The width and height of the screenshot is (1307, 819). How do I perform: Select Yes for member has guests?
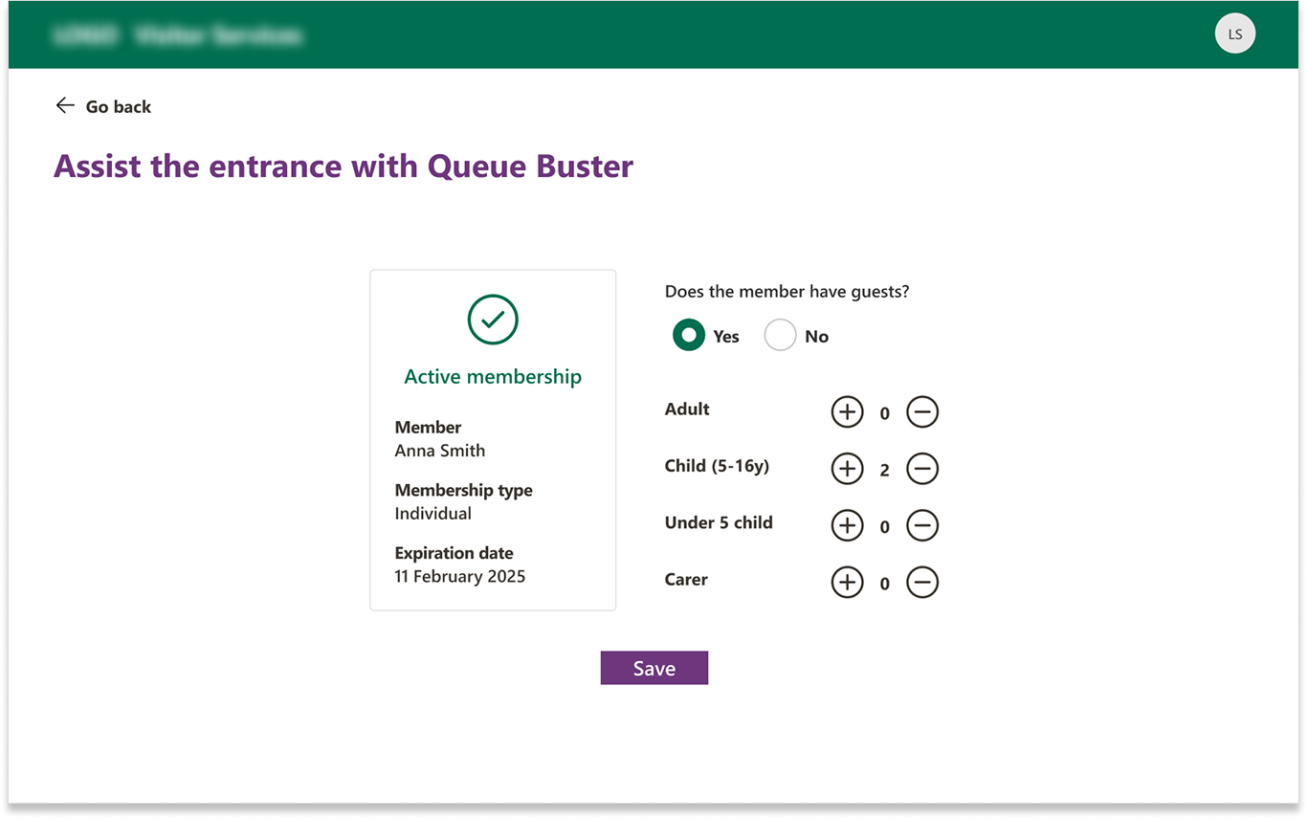pos(689,336)
